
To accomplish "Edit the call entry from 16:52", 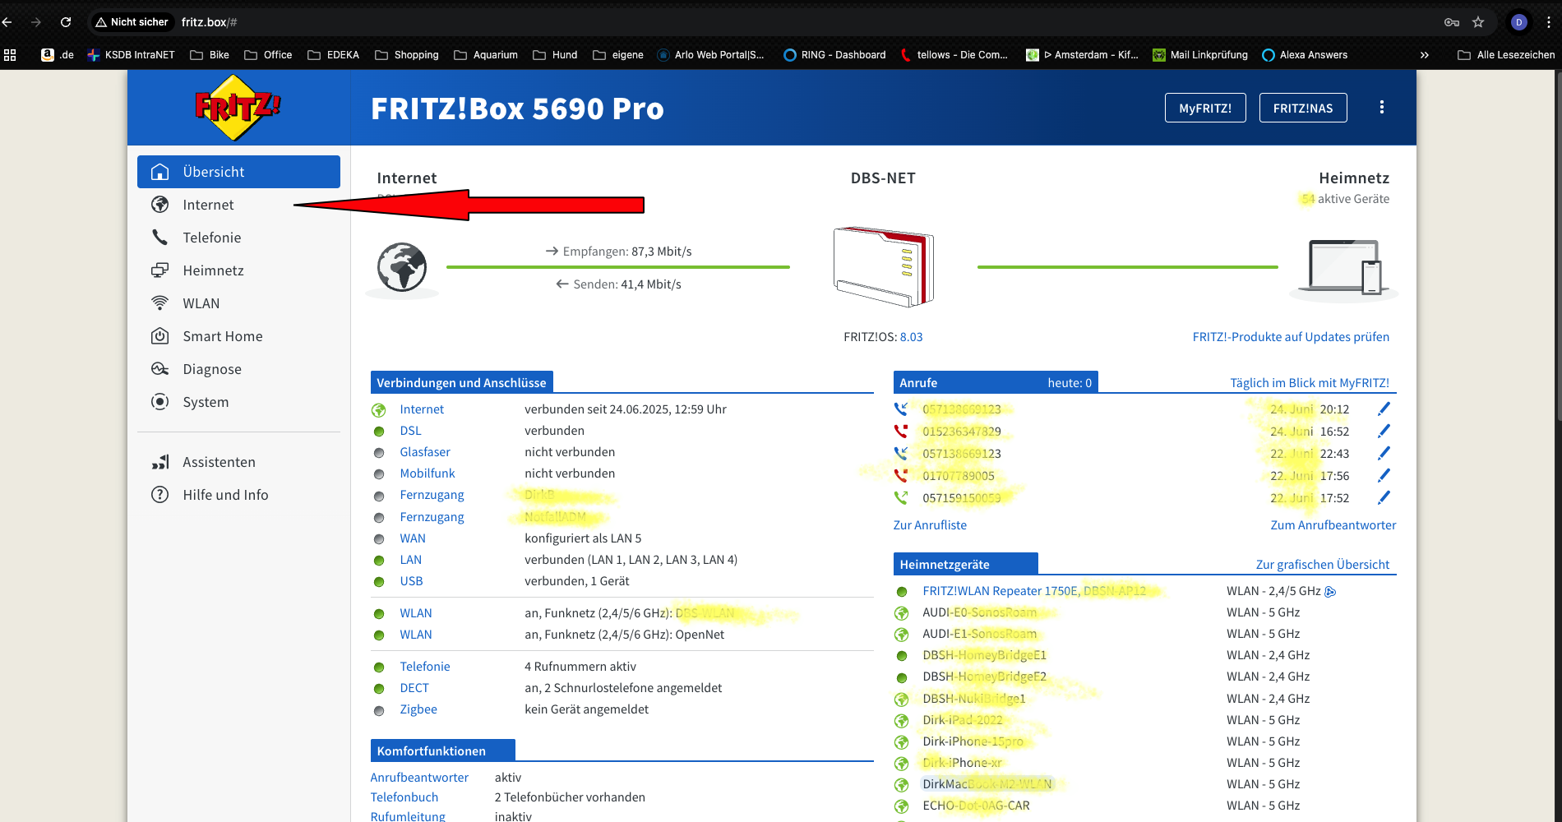I will (x=1384, y=431).
